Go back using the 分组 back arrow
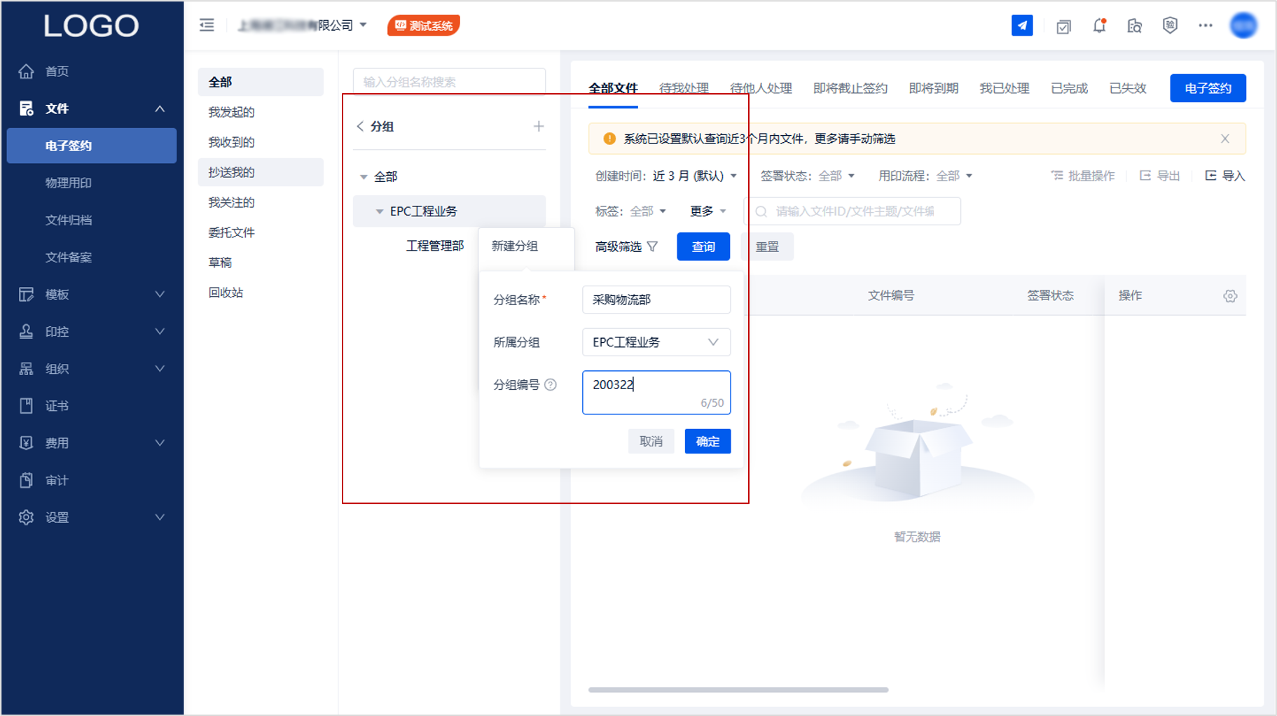This screenshot has height=716, width=1277. pos(361,127)
